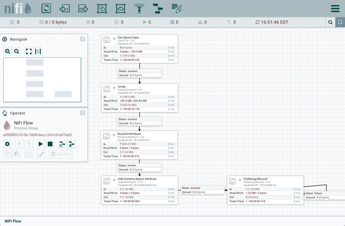Click the Input Port toolbar icon

click(65, 9)
